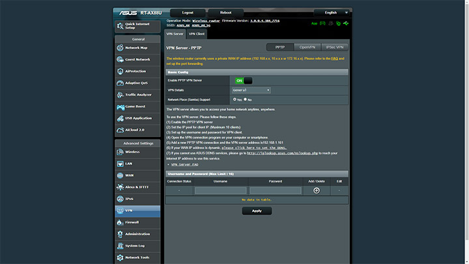Image resolution: width=469 pixels, height=264 pixels.
Task: Open Administration settings
Action: tap(137, 234)
